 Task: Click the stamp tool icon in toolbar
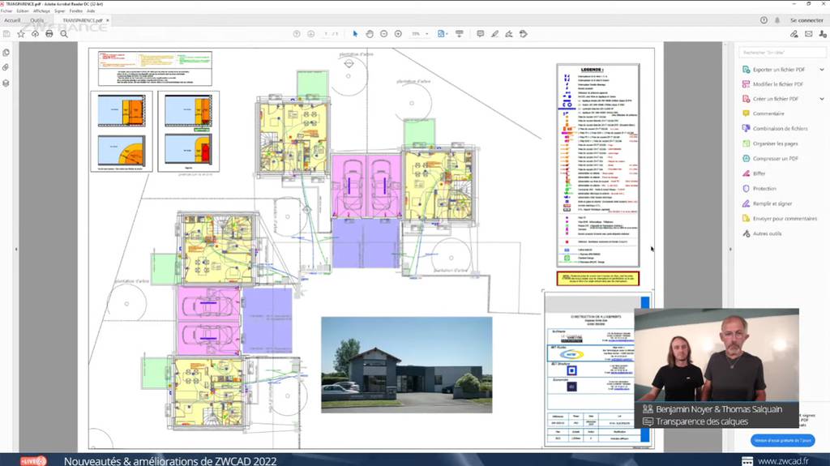524,34
